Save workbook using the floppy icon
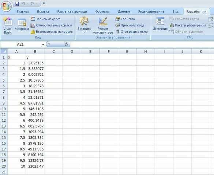 tap(17, 4)
